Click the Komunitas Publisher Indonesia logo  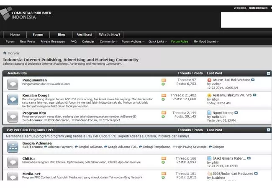click(26, 14)
